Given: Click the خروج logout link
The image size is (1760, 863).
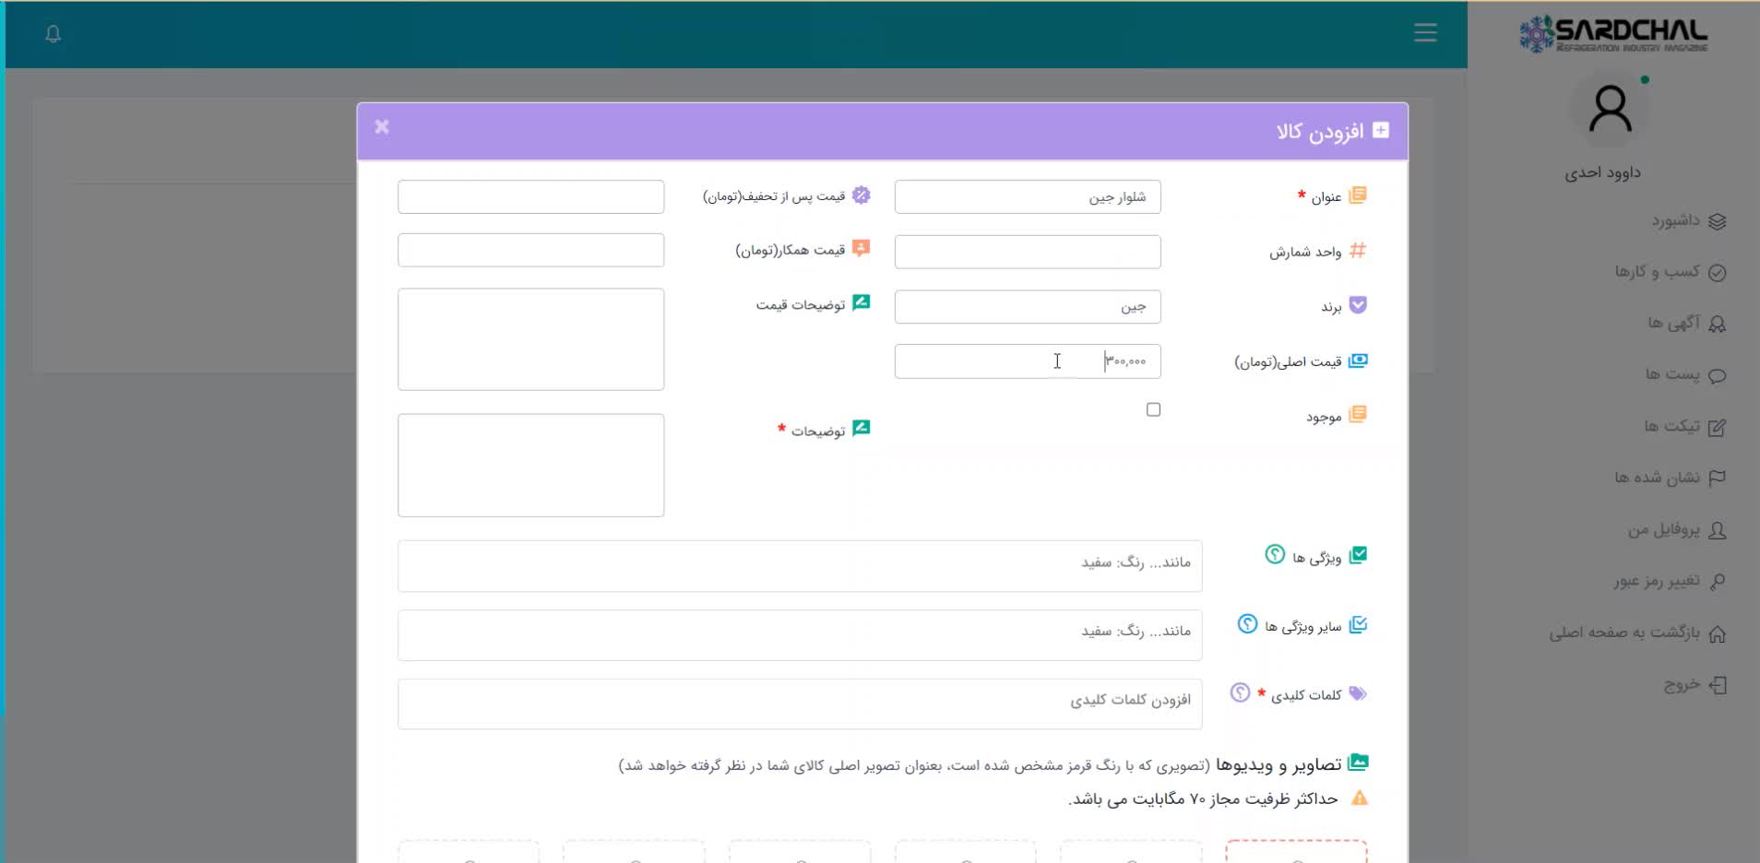Looking at the screenshot, I should point(1694,685).
